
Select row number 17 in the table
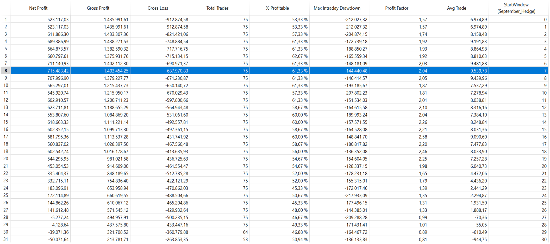(x=5, y=137)
